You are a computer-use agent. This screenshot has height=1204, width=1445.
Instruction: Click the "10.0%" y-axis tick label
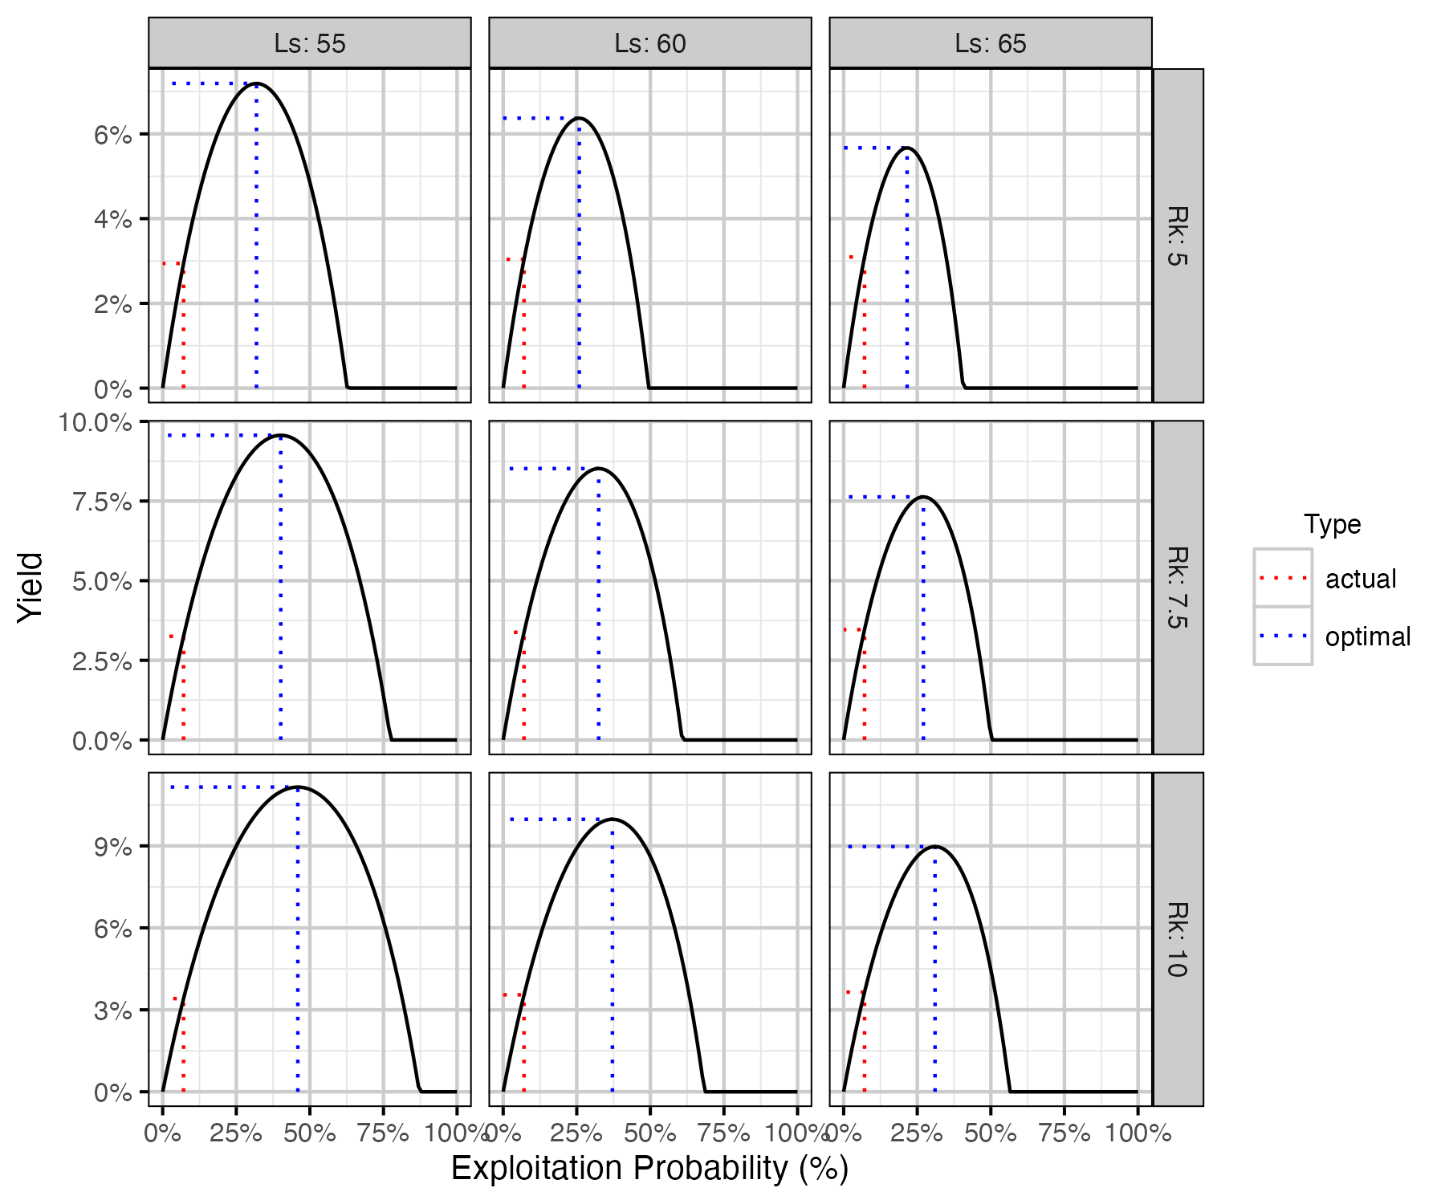95,422
